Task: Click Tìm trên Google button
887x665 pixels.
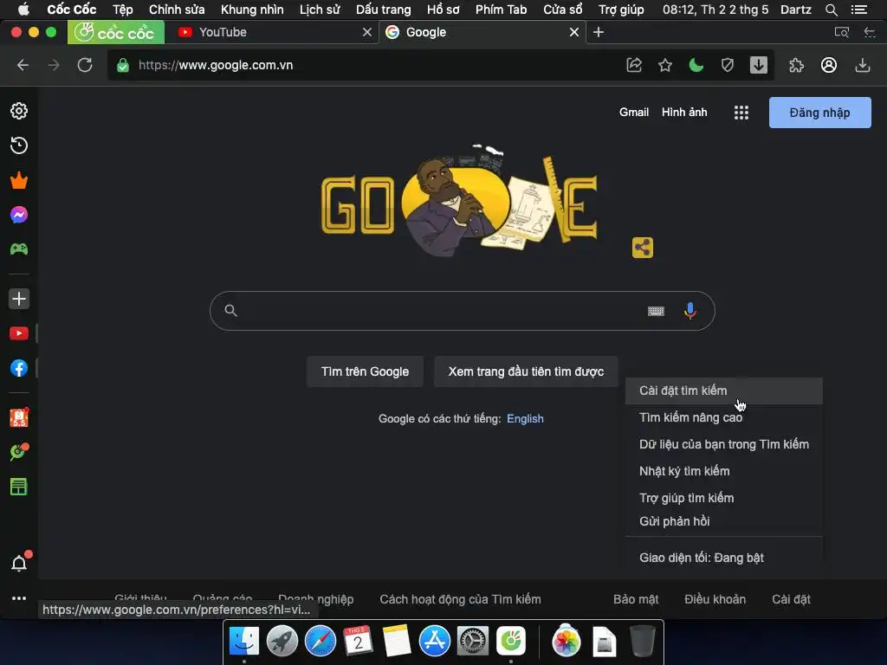Action: click(365, 371)
